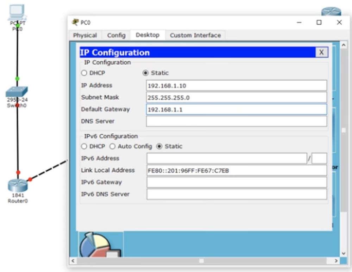The image size is (352, 272).
Task: Open the pie chart desktop app icon
Action: [x=100, y=245]
